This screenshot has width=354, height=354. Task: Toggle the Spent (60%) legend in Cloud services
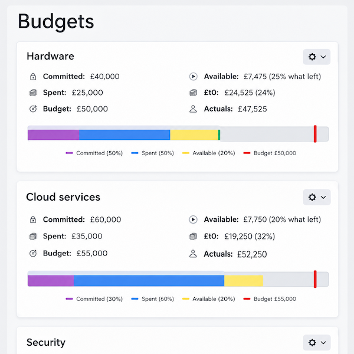click(153, 299)
